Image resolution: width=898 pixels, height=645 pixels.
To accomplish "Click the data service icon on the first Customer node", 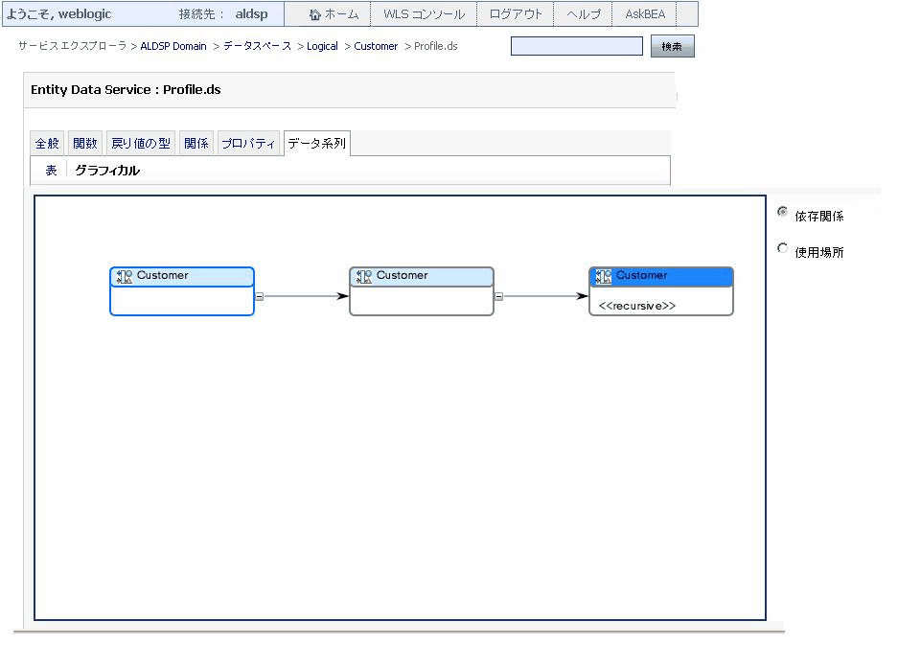I will pyautogui.click(x=125, y=277).
